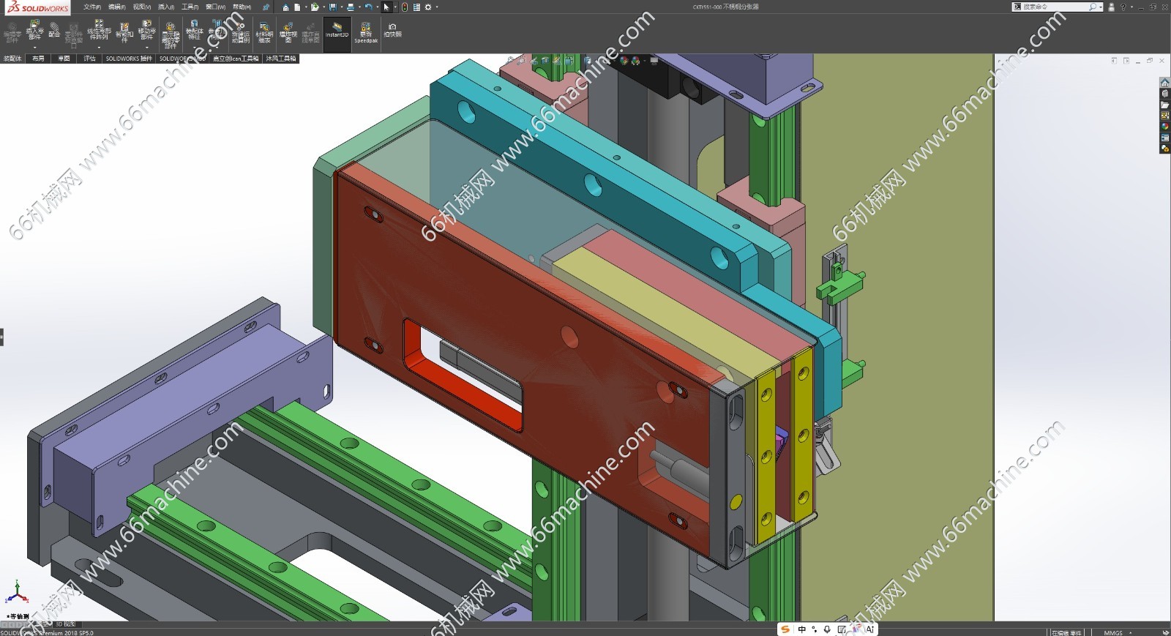Toggle the Sogou 中 input mode indicator
This screenshot has height=636, width=1171.
click(x=802, y=629)
